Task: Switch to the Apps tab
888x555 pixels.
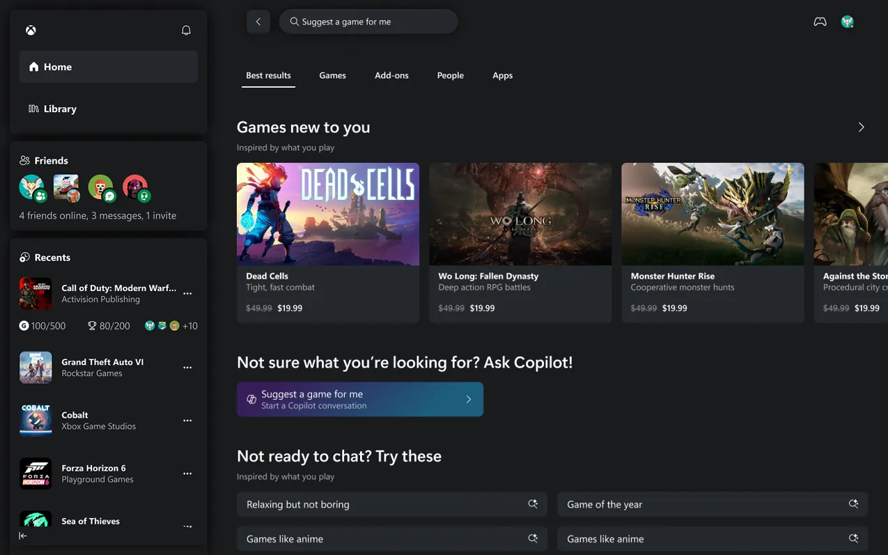Action: pyautogui.click(x=502, y=75)
